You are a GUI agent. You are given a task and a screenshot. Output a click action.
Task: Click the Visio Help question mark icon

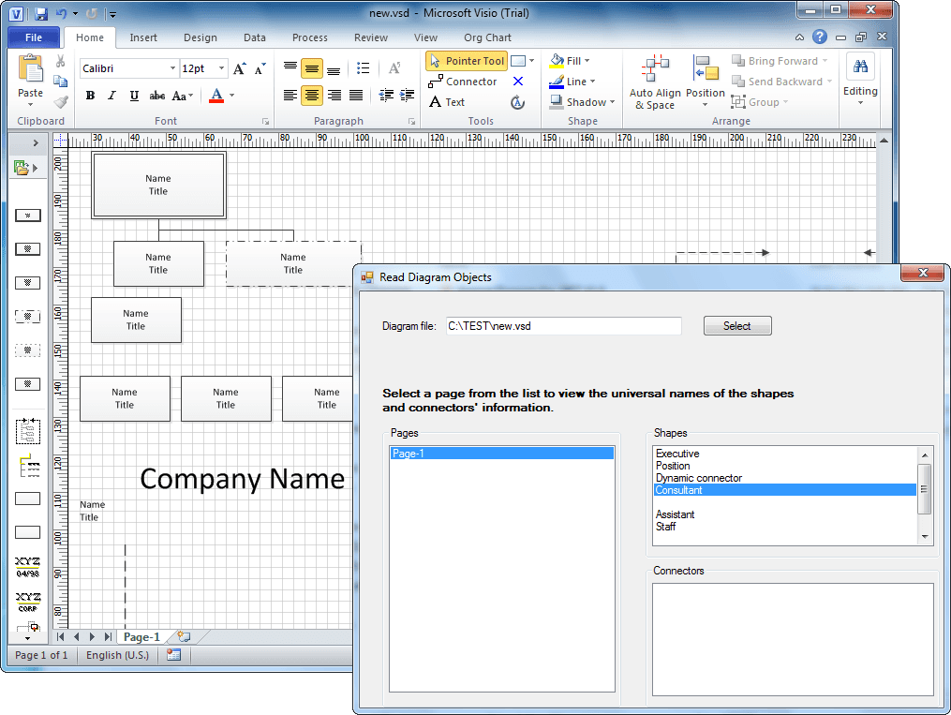coord(820,37)
